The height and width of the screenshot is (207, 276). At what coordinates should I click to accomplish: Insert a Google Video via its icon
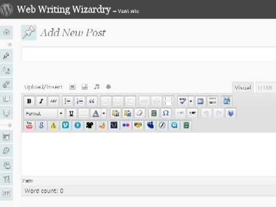tap(41, 125)
